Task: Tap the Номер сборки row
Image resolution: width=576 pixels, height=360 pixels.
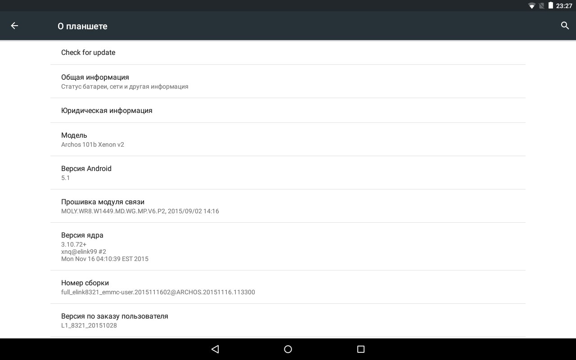Action: click(288, 287)
